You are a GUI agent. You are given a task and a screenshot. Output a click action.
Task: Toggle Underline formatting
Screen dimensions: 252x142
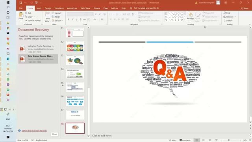tap(76, 19)
